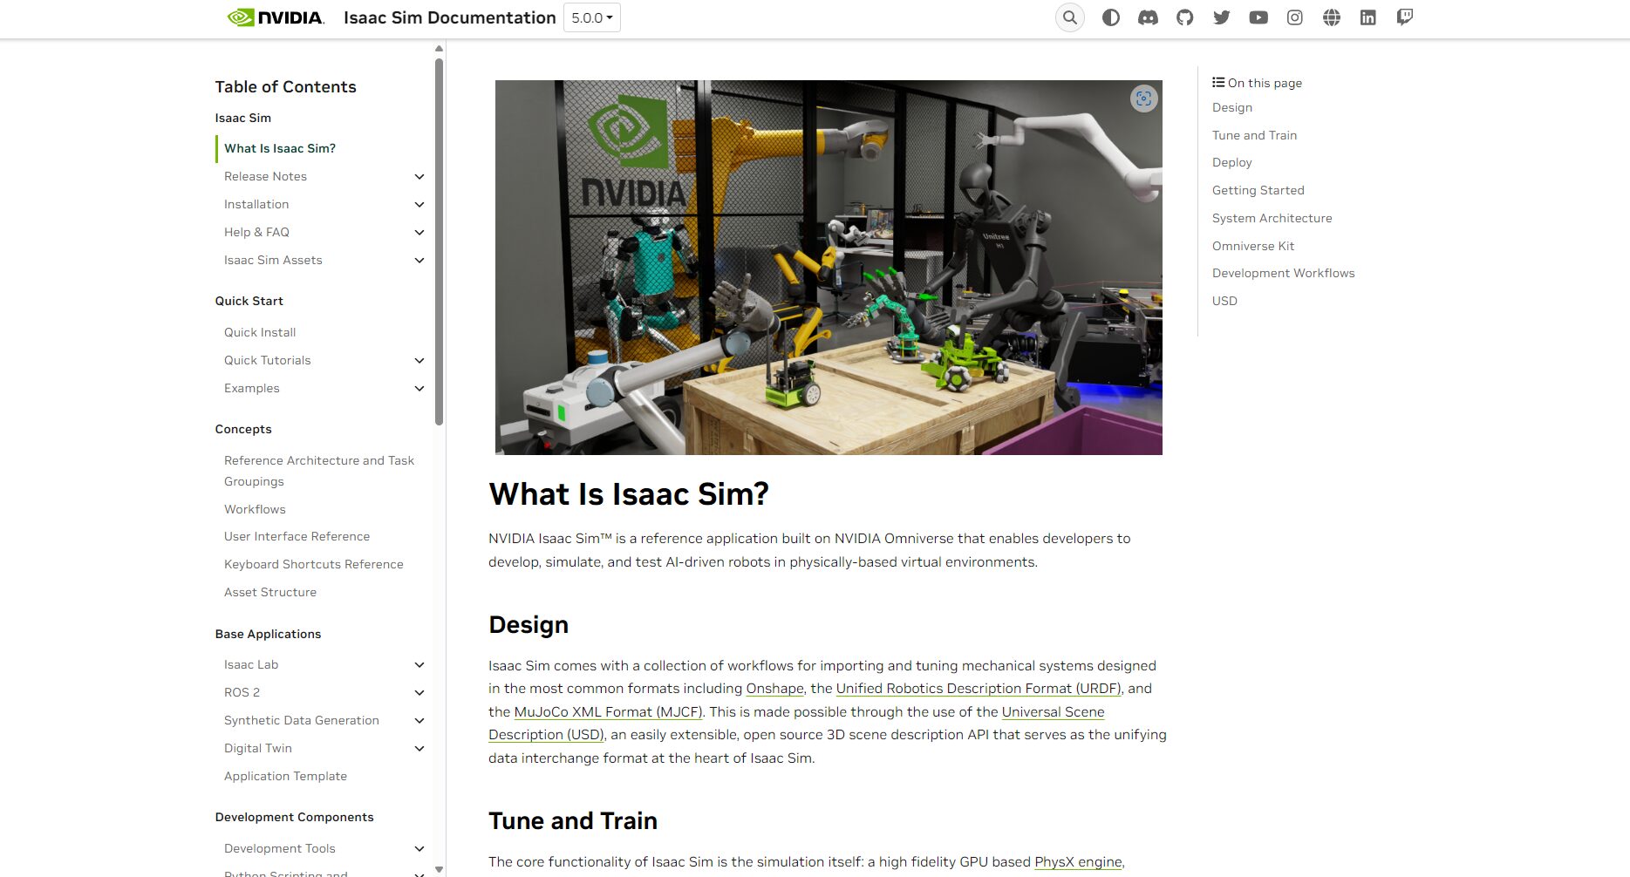Open the documentation search

click(1069, 17)
